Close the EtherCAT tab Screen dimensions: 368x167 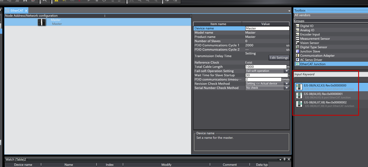[x=26, y=11]
